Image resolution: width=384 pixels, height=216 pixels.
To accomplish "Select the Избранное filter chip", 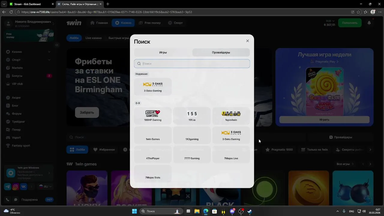I will pyautogui.click(x=104, y=149).
